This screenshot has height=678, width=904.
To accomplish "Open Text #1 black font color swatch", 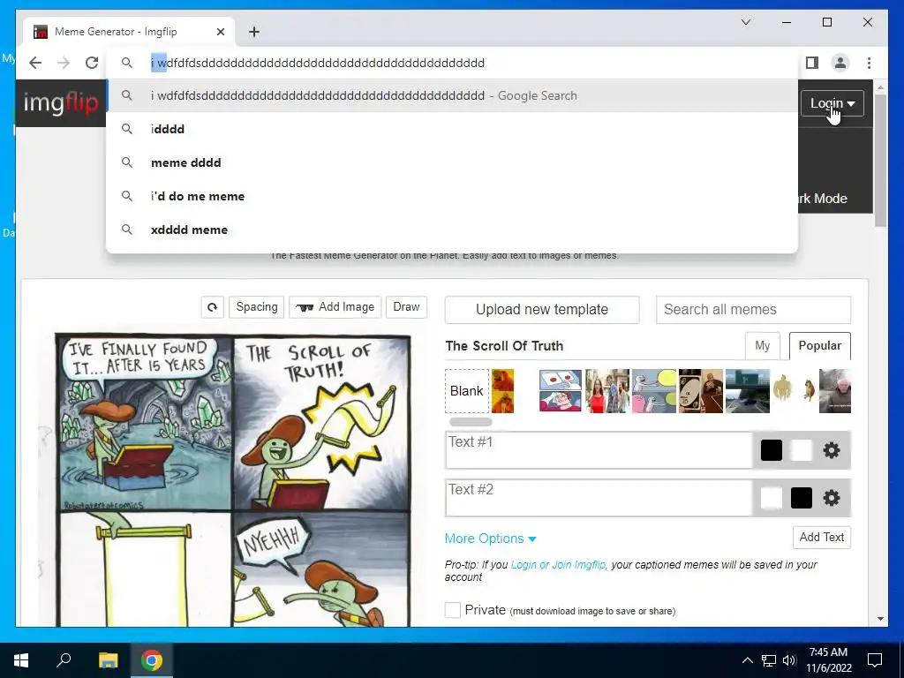I will [772, 450].
